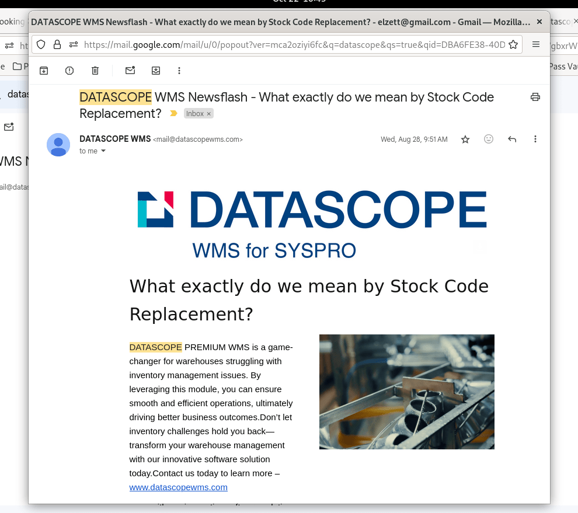Delete the email with the trash icon
This screenshot has height=513, width=578.
point(95,71)
